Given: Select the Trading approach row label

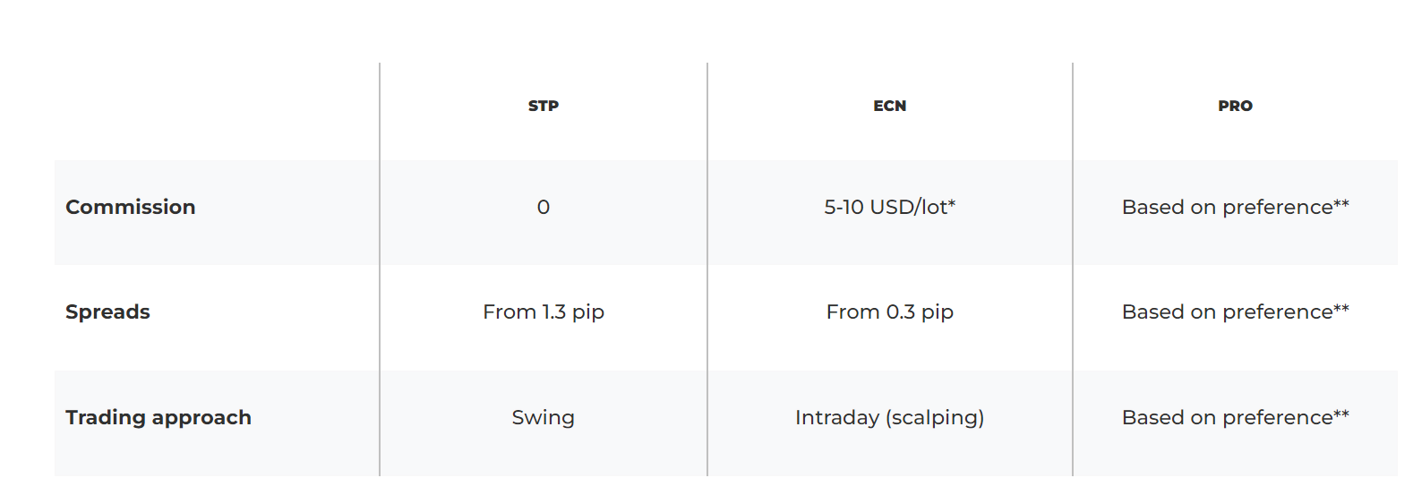Looking at the screenshot, I should pos(158,417).
